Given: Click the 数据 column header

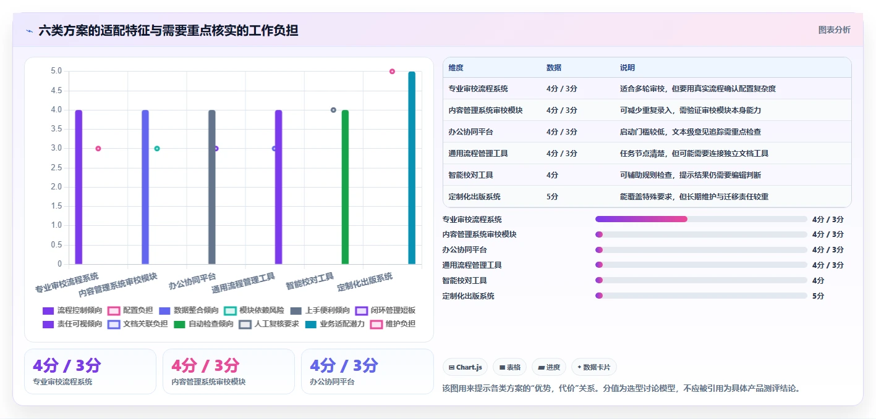Looking at the screenshot, I should pyautogui.click(x=554, y=68).
